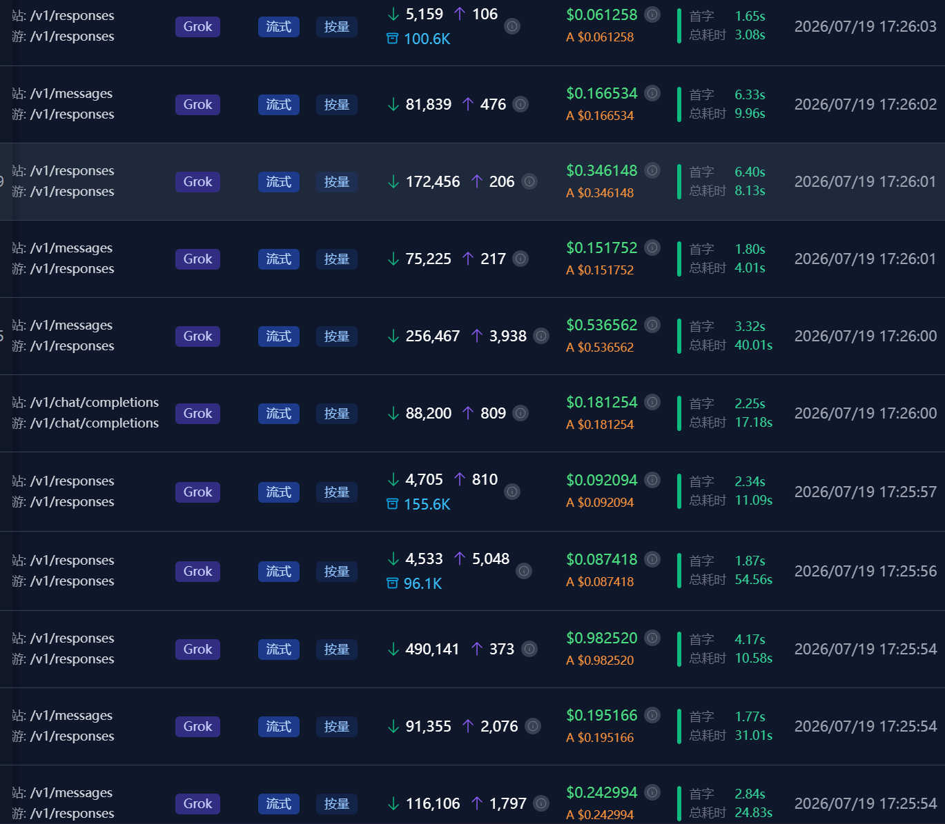
Task: Click the green cost $0.346148
Action: click(602, 170)
